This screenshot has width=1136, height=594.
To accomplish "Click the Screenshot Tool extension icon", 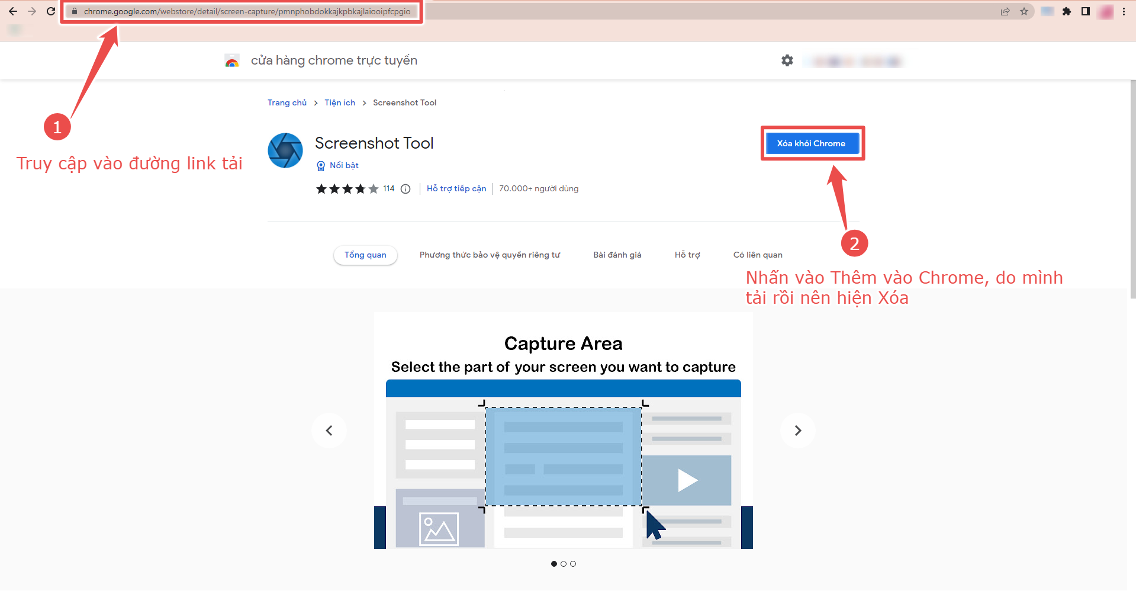I will 285,150.
